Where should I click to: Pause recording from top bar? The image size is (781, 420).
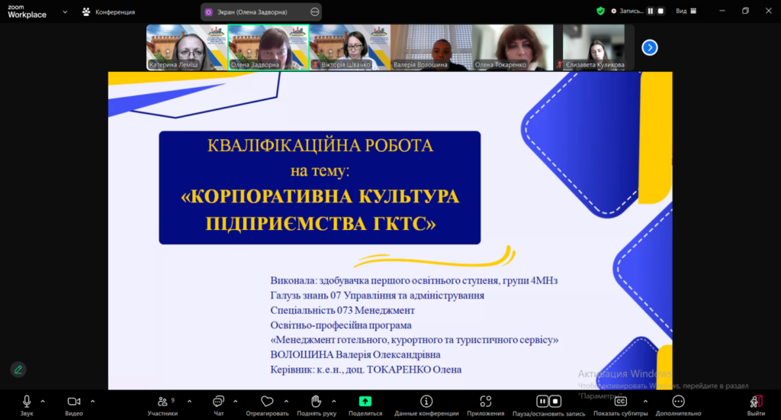[x=650, y=11]
